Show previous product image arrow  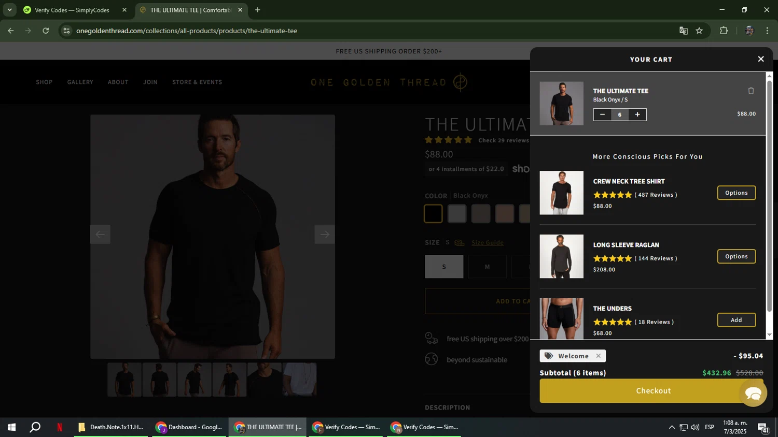tap(100, 235)
